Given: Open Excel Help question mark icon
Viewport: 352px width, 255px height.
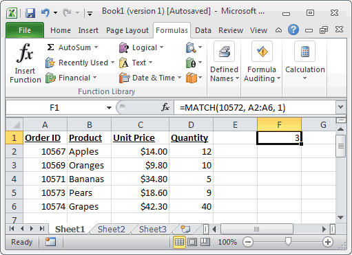Looking at the screenshot, I should 293,30.
